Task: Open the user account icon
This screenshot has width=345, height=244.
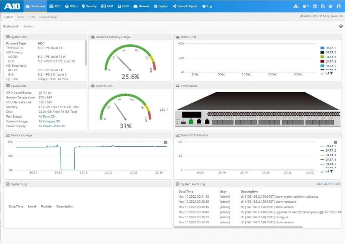Action: pos(338,7)
